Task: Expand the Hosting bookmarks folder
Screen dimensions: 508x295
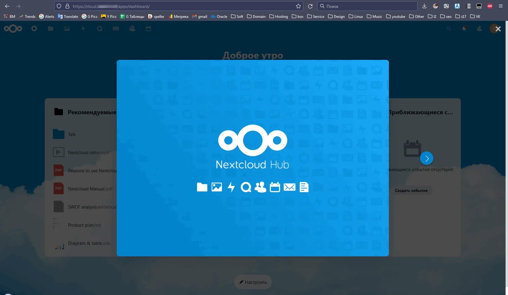Action: click(x=278, y=16)
